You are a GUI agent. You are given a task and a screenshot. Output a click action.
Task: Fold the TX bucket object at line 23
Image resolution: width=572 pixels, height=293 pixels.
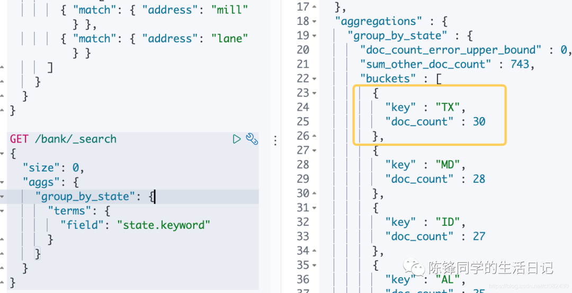pos(315,93)
